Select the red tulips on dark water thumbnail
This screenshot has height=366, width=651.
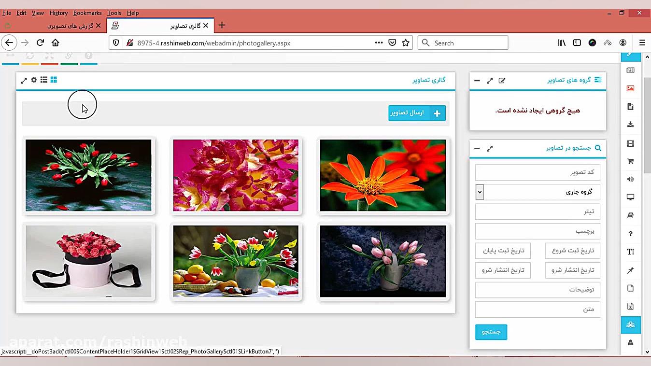coord(88,175)
